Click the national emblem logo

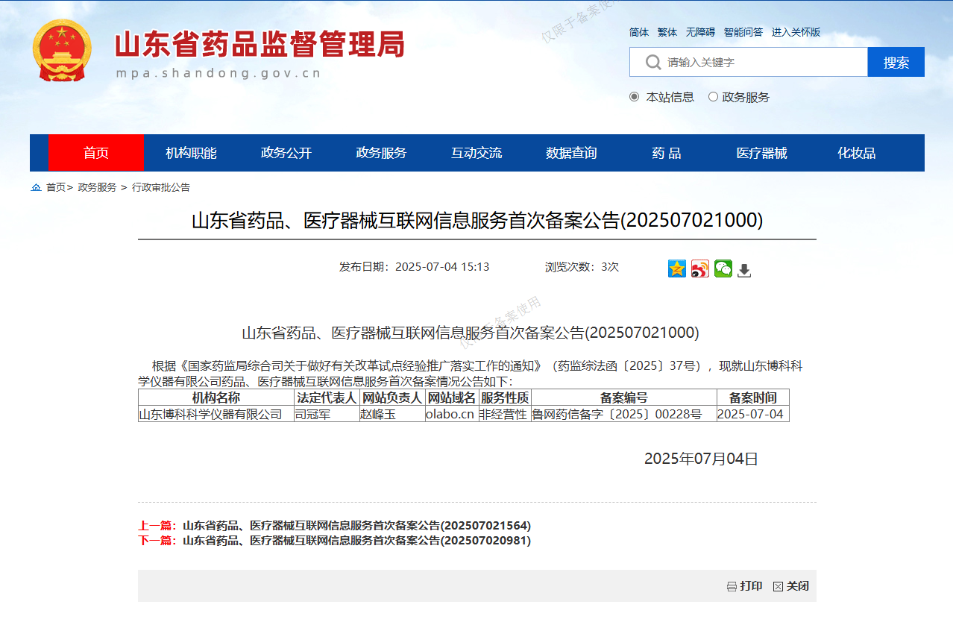coord(62,51)
